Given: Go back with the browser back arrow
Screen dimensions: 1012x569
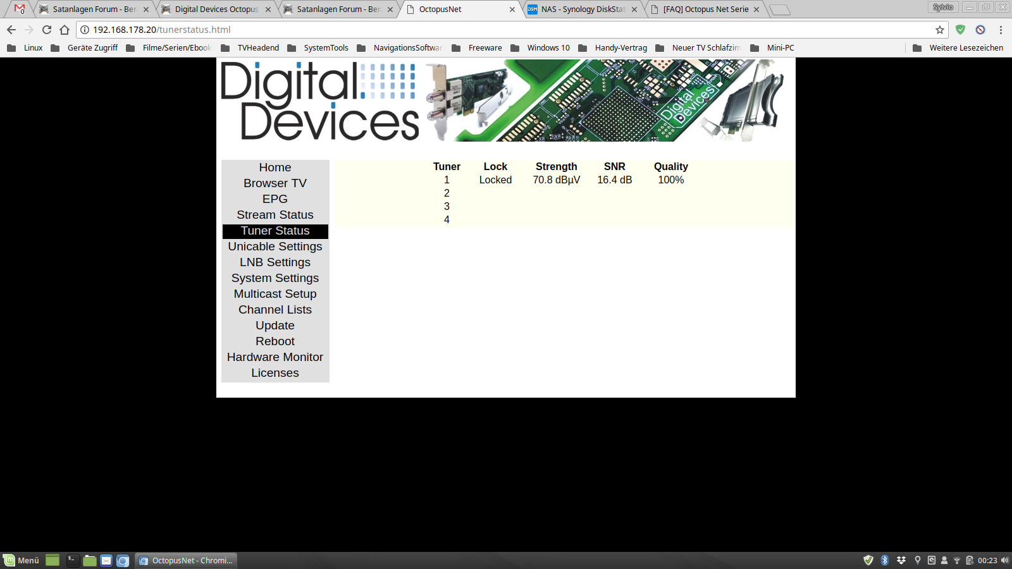Looking at the screenshot, I should point(11,30).
